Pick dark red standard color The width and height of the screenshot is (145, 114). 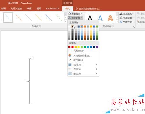coord(69,47)
